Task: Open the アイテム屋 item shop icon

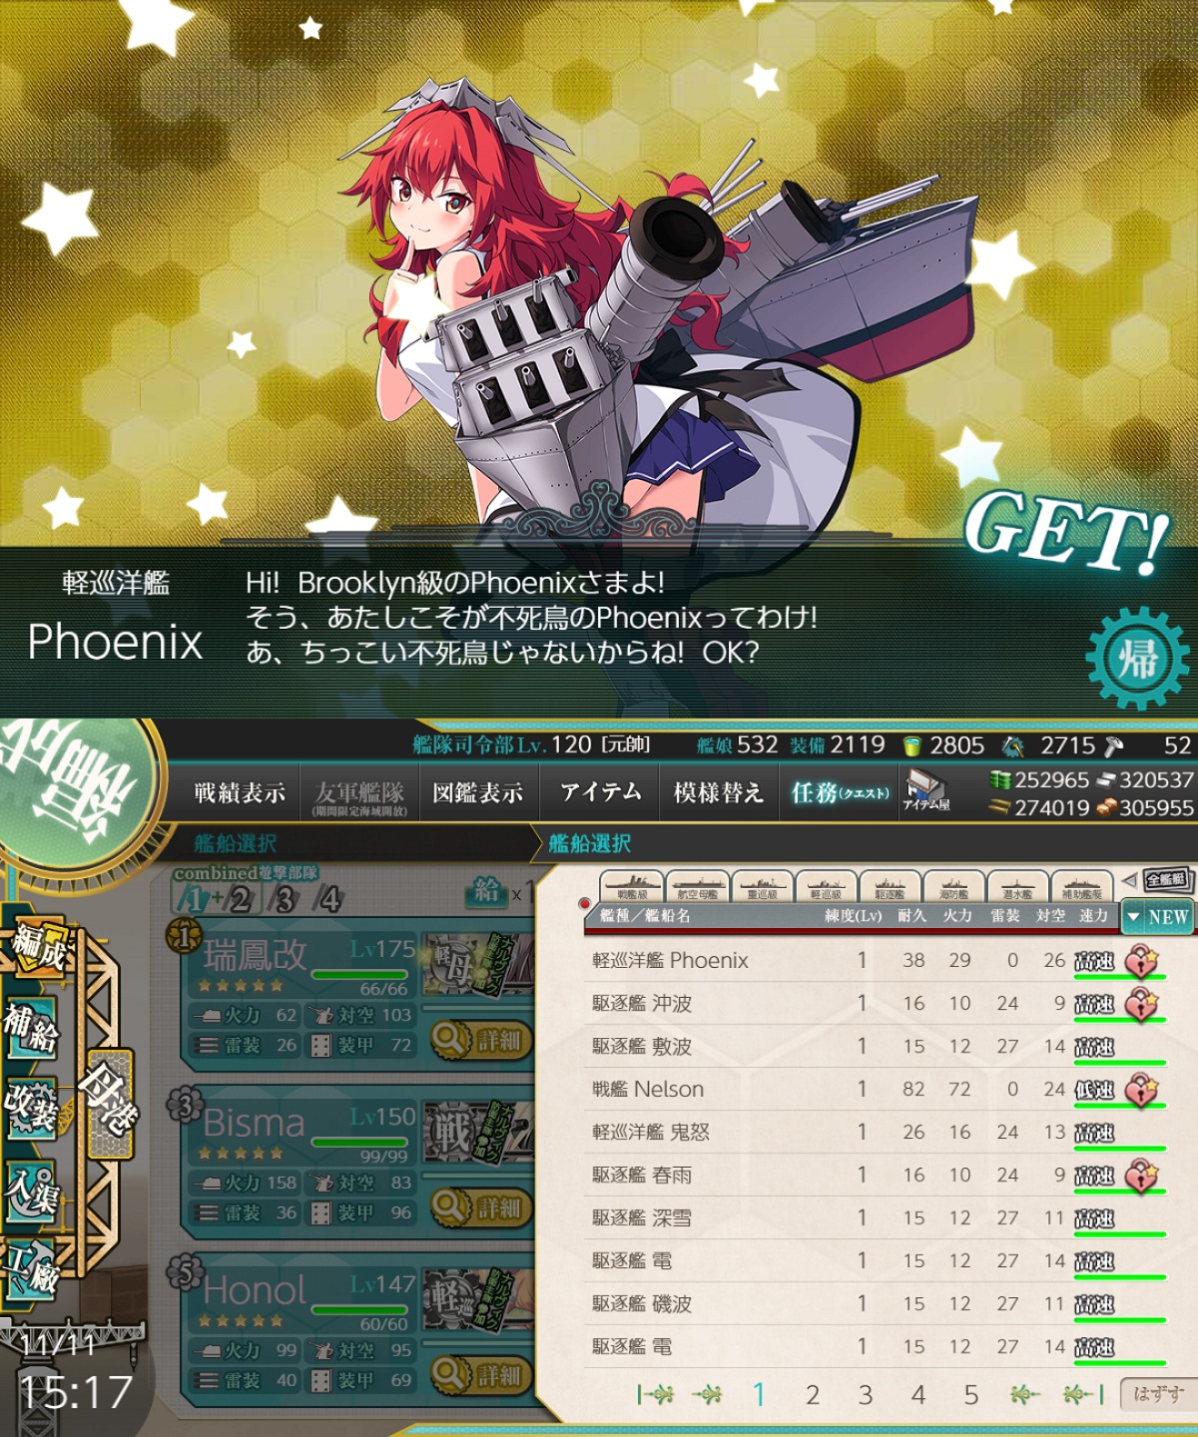Action: [925, 791]
